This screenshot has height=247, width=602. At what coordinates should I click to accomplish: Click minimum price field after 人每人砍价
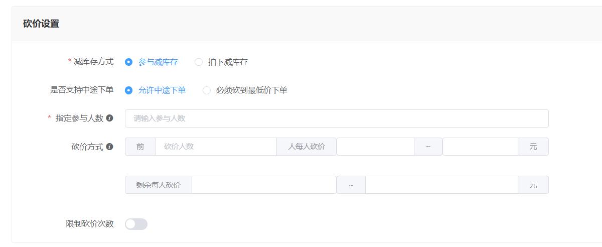tap(375, 147)
